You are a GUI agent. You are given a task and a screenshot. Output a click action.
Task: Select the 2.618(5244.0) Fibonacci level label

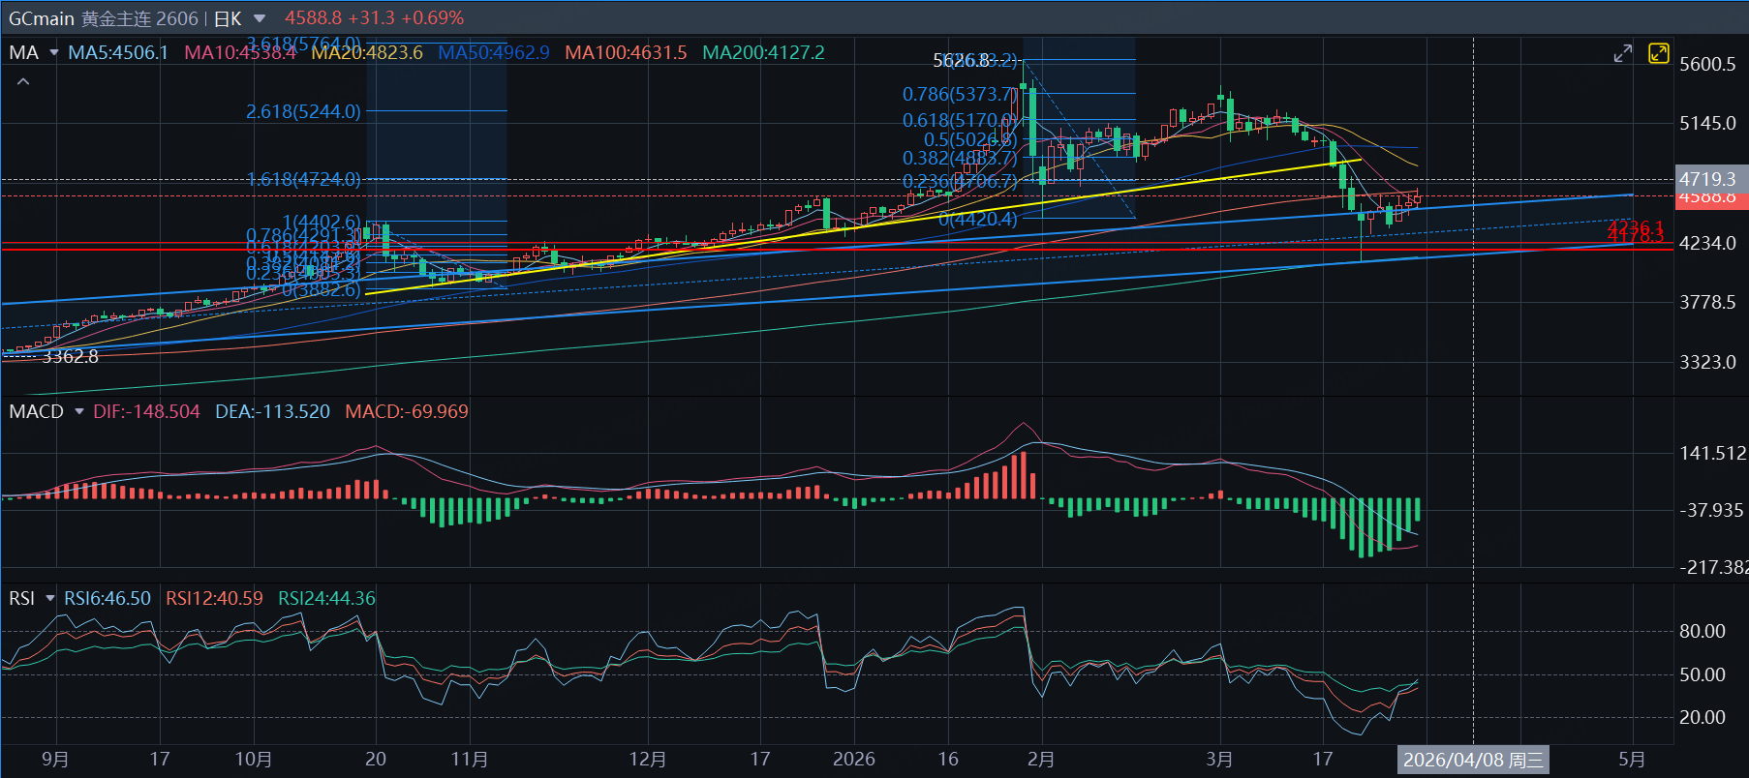(303, 111)
